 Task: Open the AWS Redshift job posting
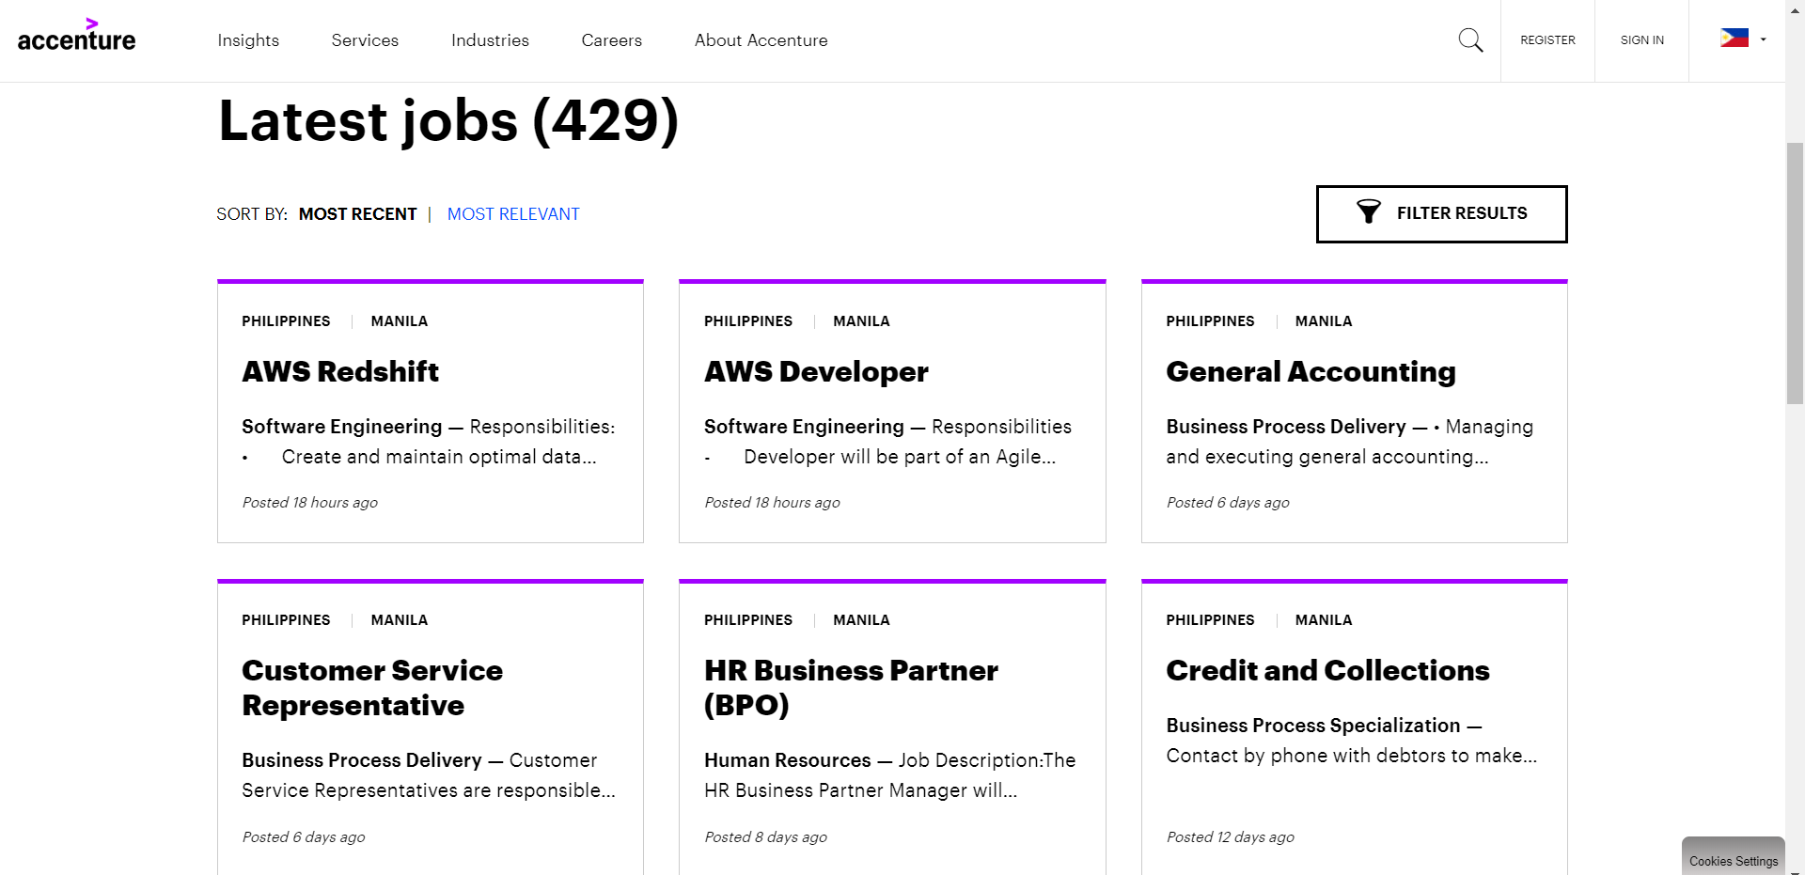pos(340,372)
